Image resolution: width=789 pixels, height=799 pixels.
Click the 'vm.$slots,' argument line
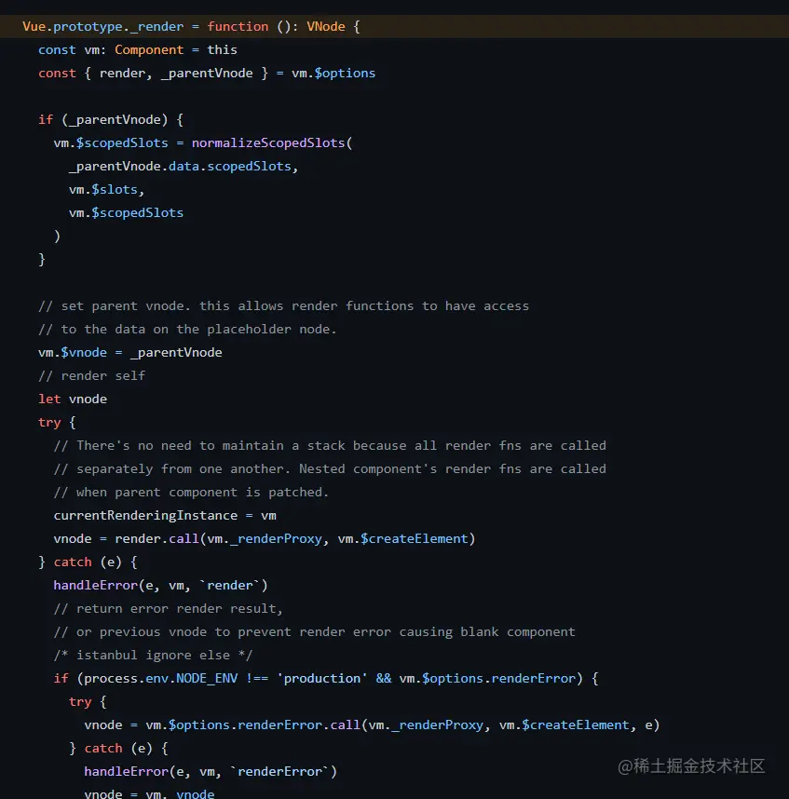(x=106, y=190)
